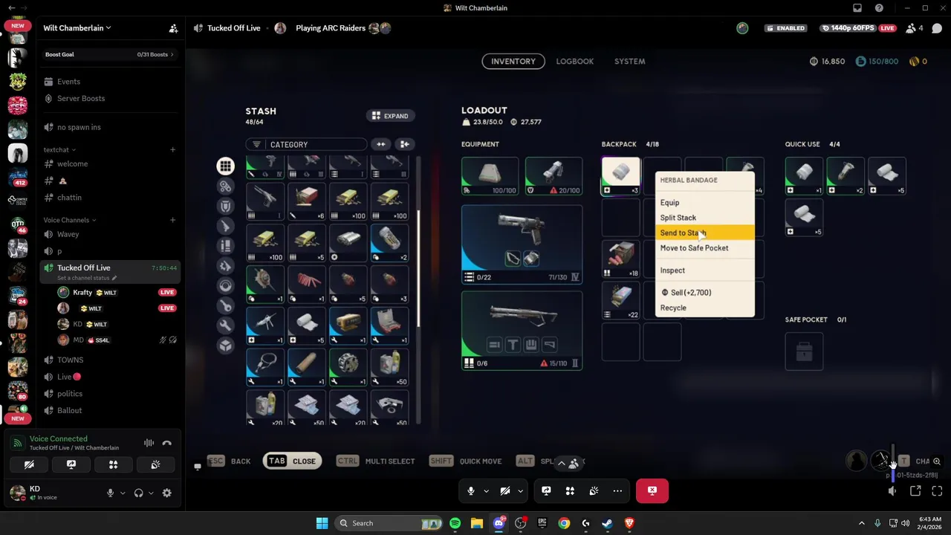The width and height of the screenshot is (951, 535).
Task: Open microphone input options chevron in user panel
Action: click(x=123, y=493)
